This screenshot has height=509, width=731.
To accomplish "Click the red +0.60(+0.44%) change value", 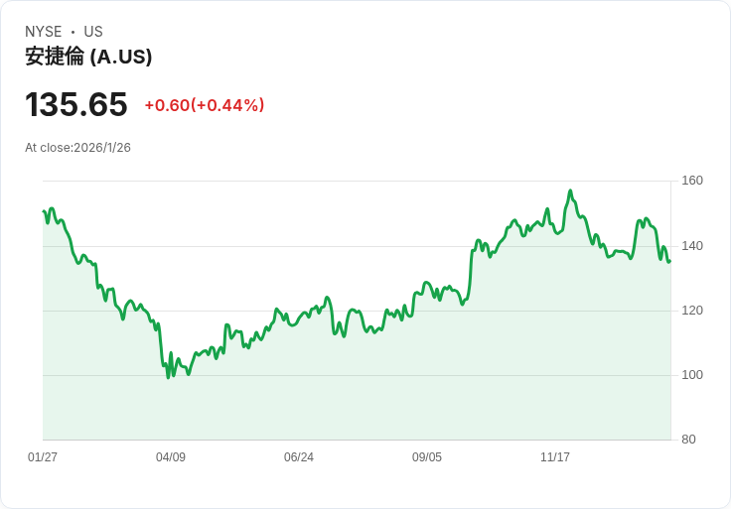I will [204, 105].
